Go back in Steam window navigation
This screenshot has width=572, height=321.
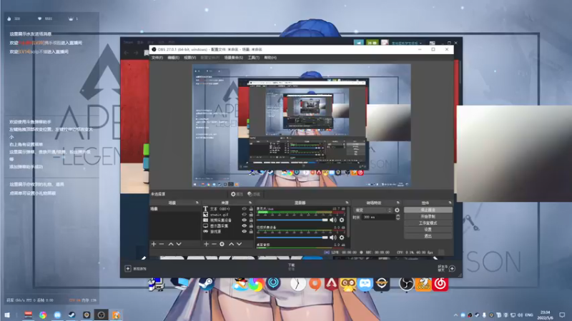tap(127, 53)
